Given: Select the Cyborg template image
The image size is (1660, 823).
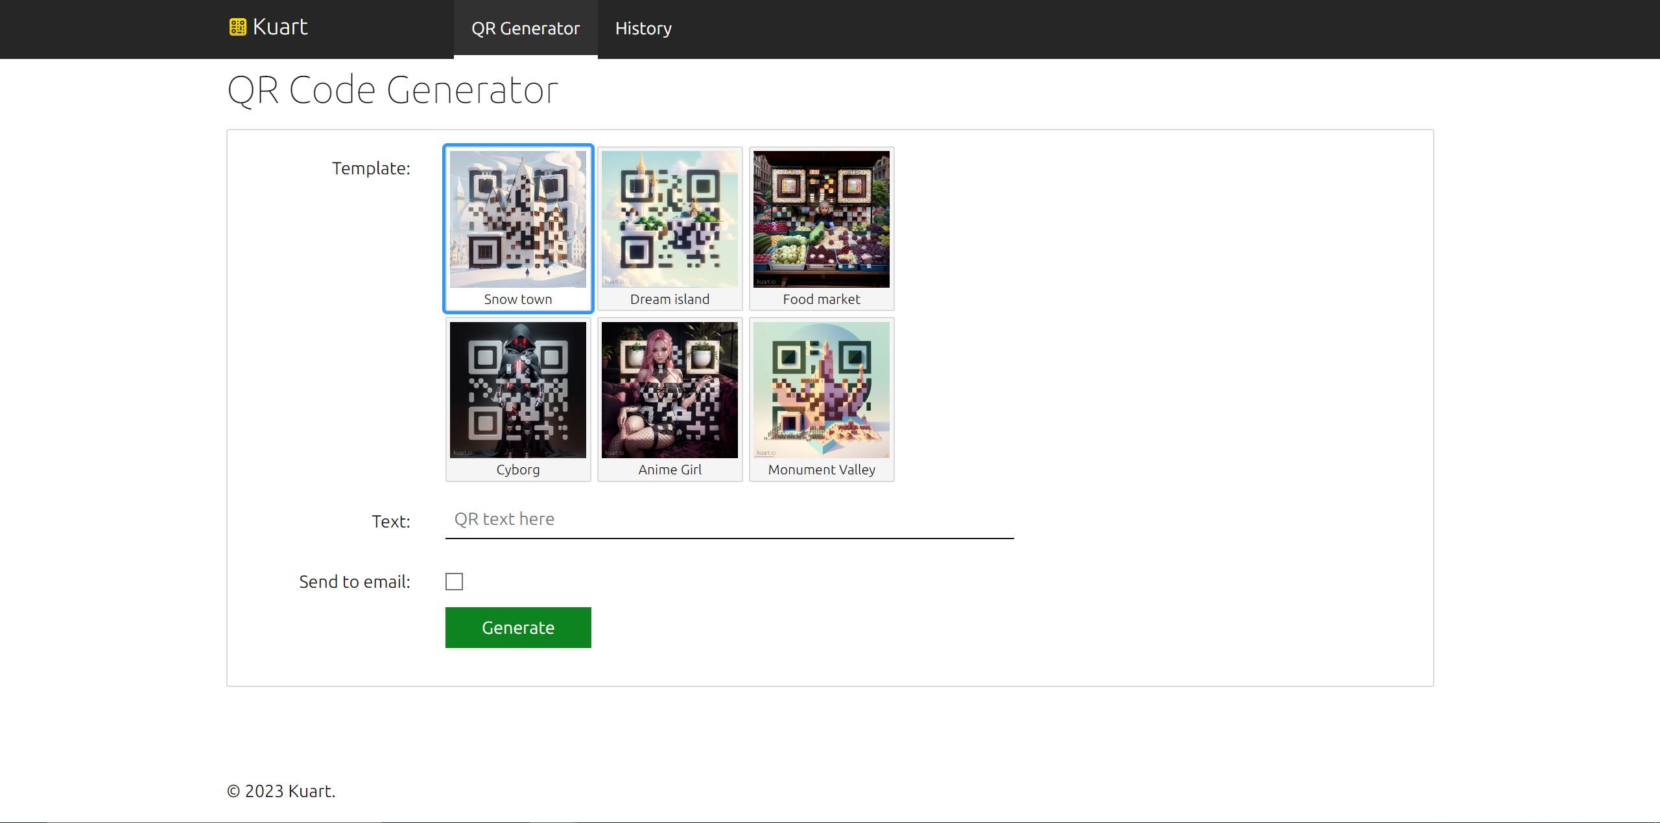Looking at the screenshot, I should [517, 390].
